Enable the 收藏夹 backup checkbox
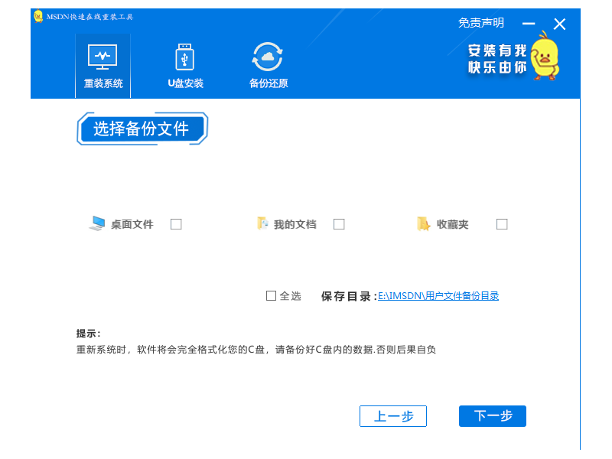 click(501, 224)
